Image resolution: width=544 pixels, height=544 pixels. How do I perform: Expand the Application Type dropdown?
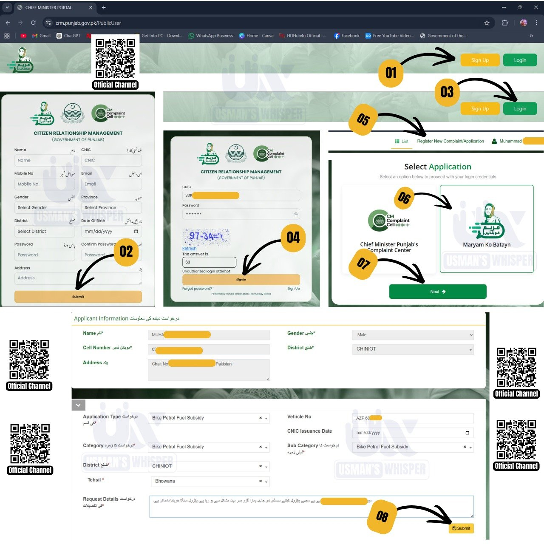(x=266, y=418)
